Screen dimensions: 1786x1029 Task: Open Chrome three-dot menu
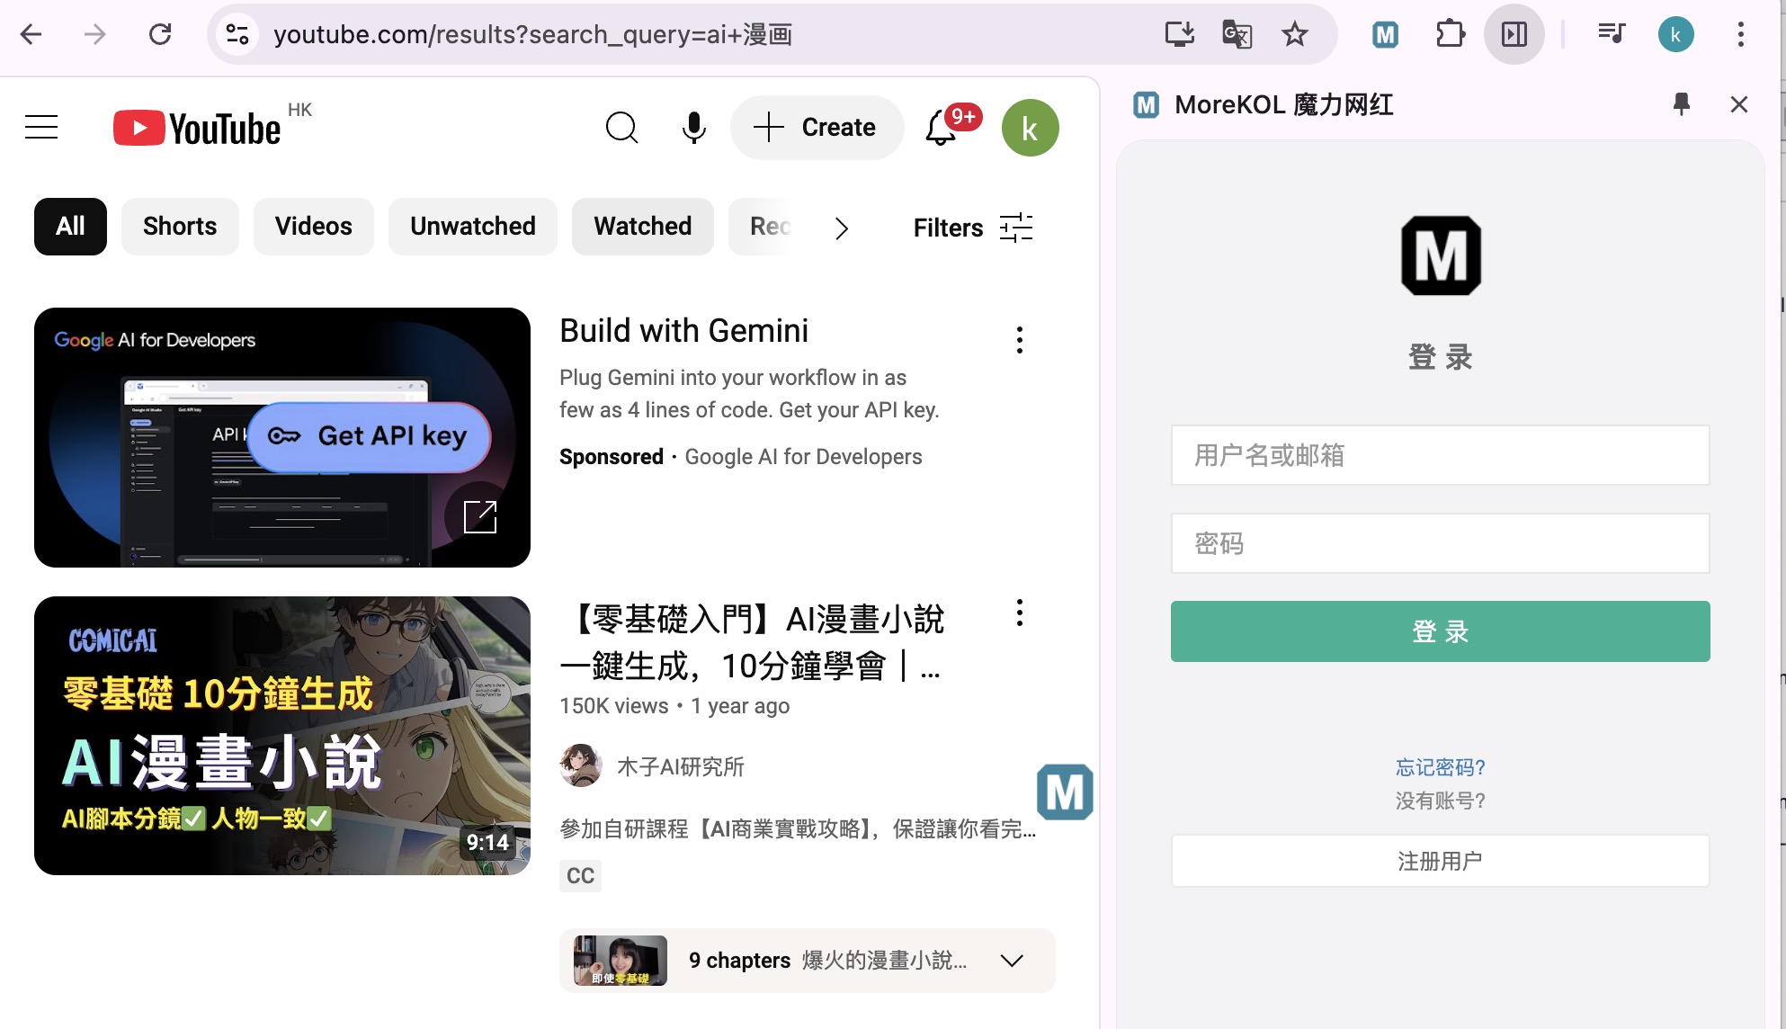[1740, 35]
